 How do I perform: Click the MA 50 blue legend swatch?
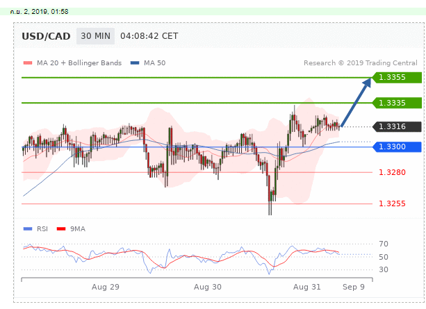coord(135,63)
